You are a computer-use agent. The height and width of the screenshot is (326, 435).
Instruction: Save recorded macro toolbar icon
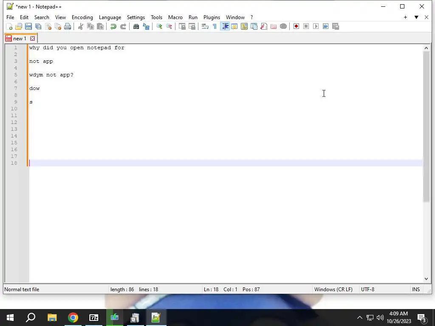(336, 26)
